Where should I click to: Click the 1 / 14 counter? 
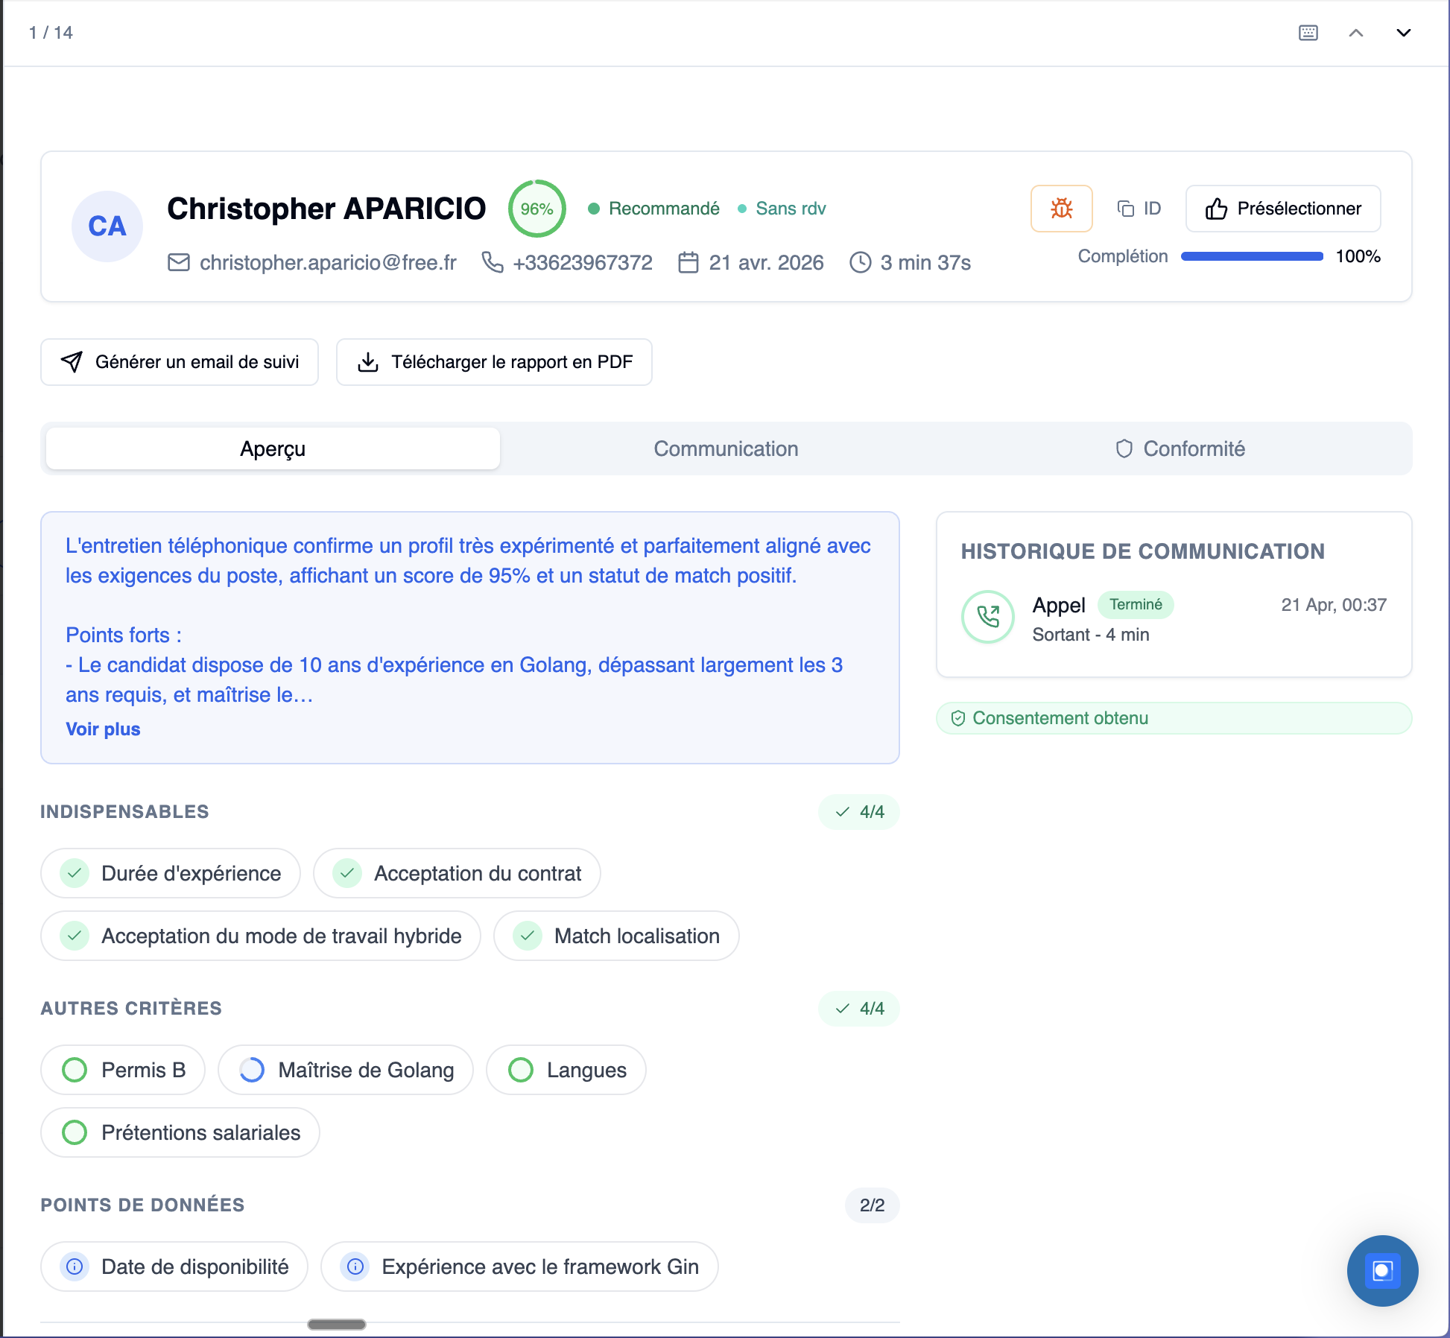pyautogui.click(x=51, y=33)
